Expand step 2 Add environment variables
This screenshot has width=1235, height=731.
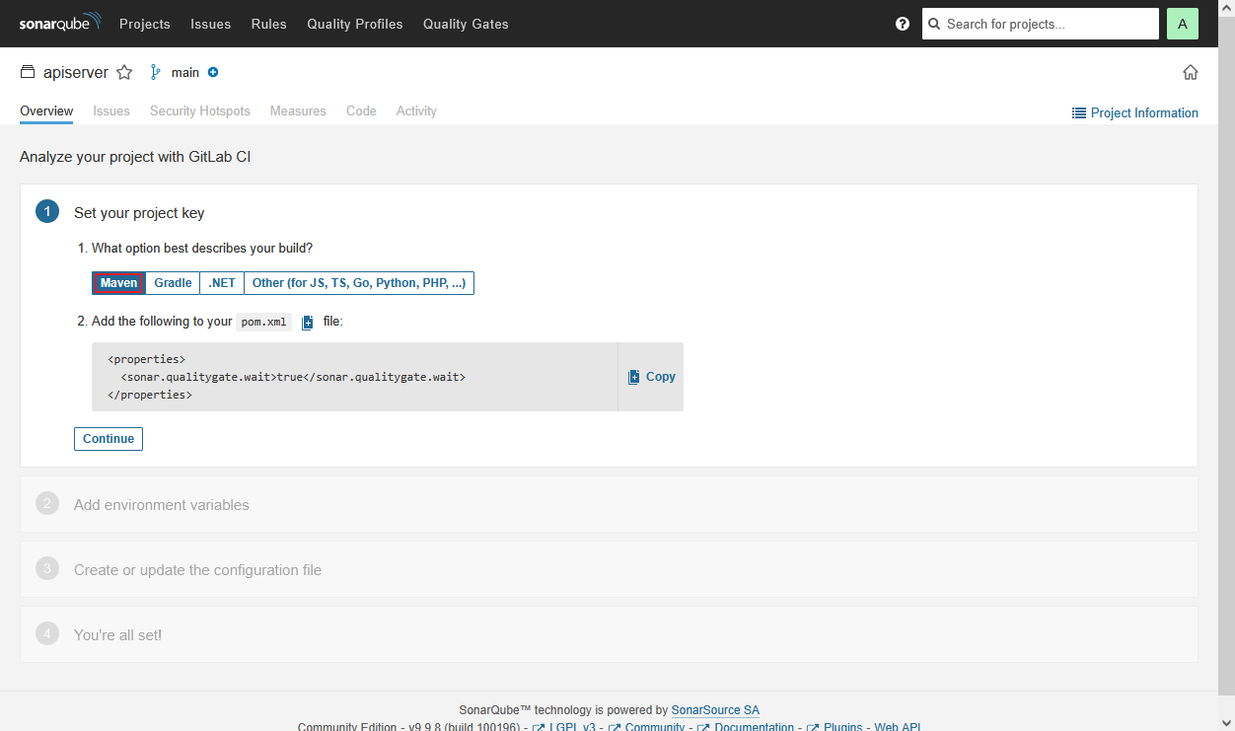pos(609,504)
